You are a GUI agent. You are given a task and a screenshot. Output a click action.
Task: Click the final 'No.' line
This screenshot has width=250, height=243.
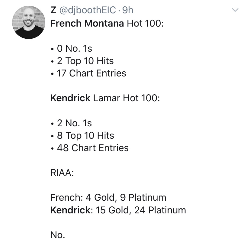tap(58, 235)
